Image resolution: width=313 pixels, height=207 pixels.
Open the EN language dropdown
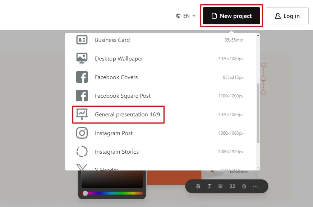[x=186, y=16]
